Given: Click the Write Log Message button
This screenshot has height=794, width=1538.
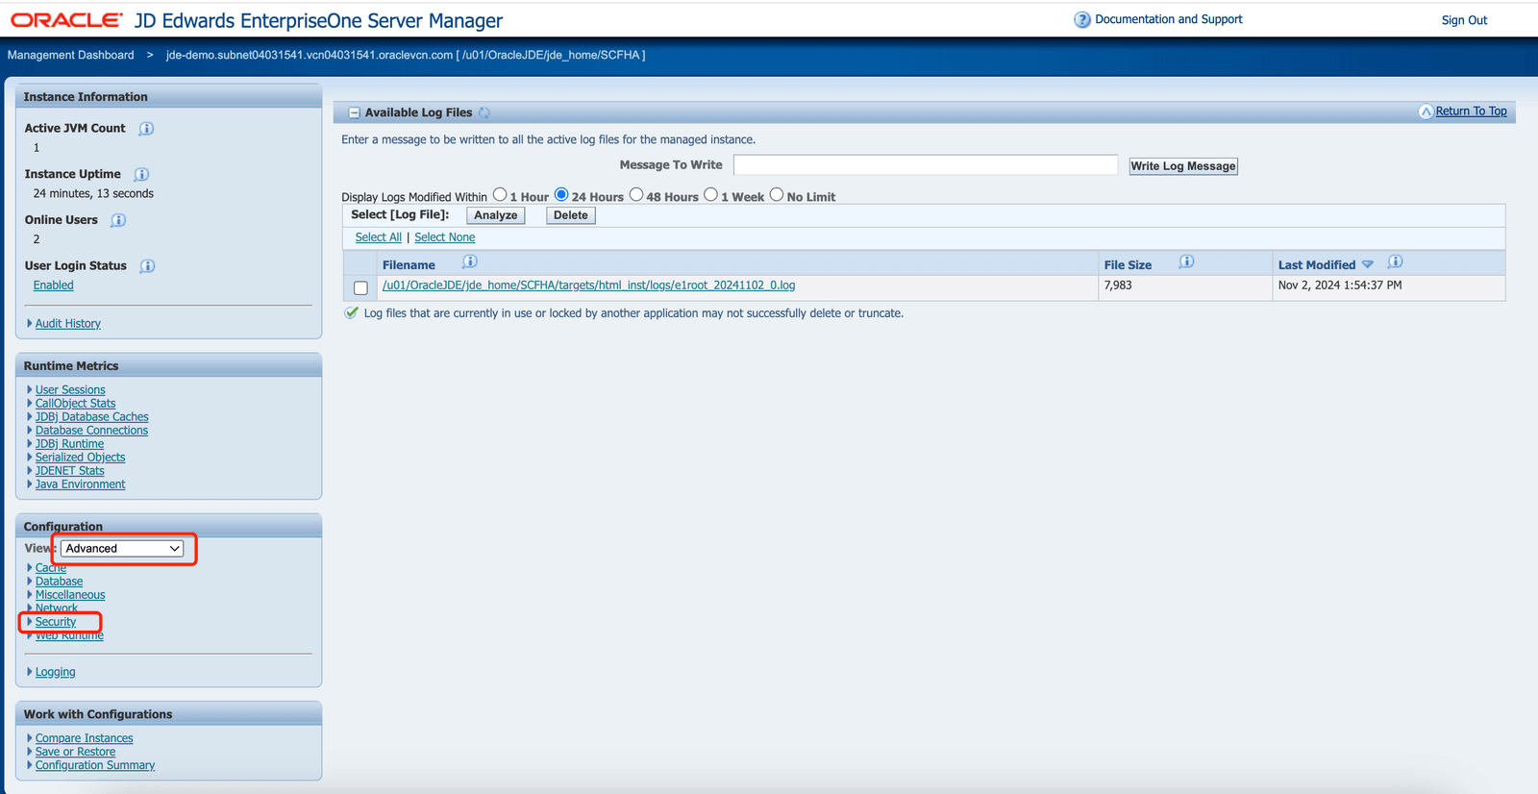Looking at the screenshot, I should pos(1183,166).
